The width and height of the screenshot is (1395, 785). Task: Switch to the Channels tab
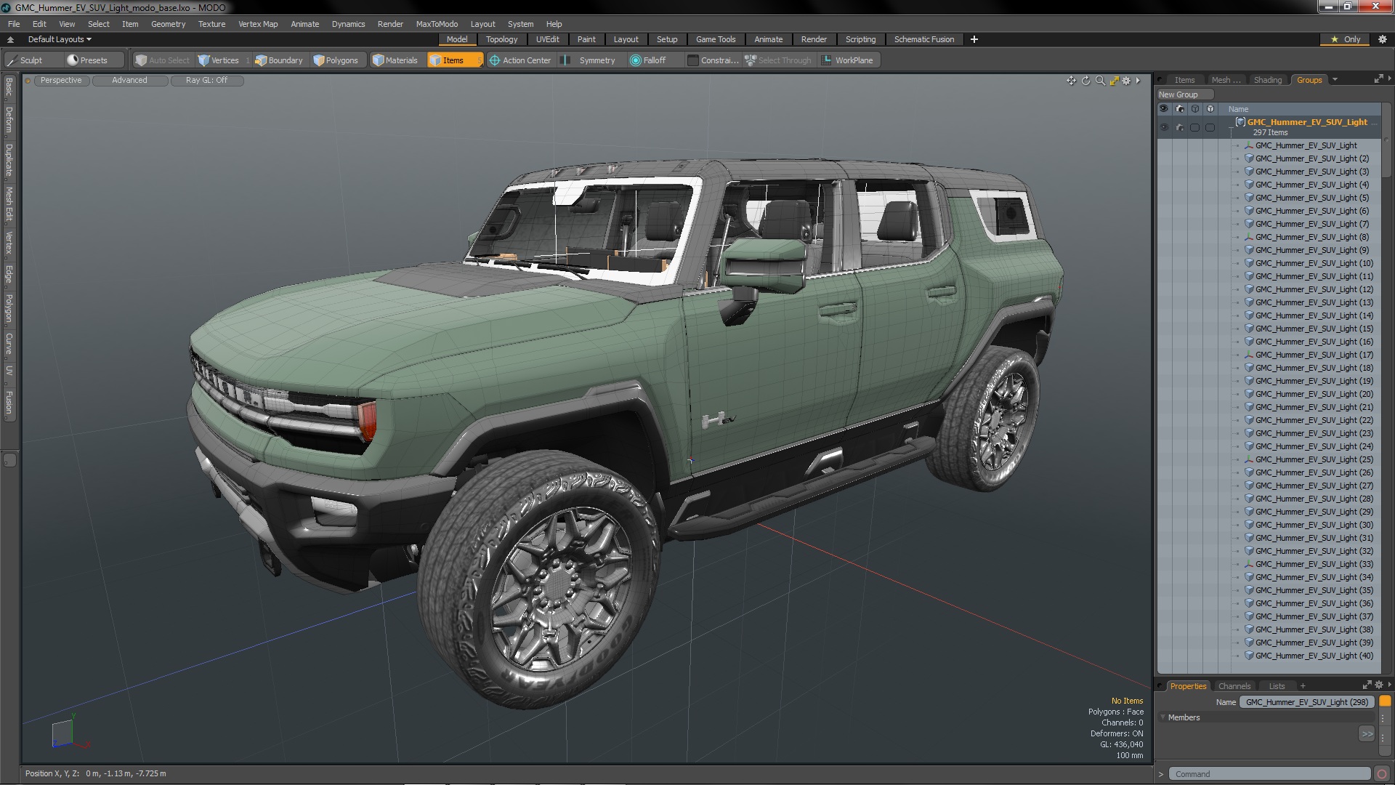[1234, 686]
